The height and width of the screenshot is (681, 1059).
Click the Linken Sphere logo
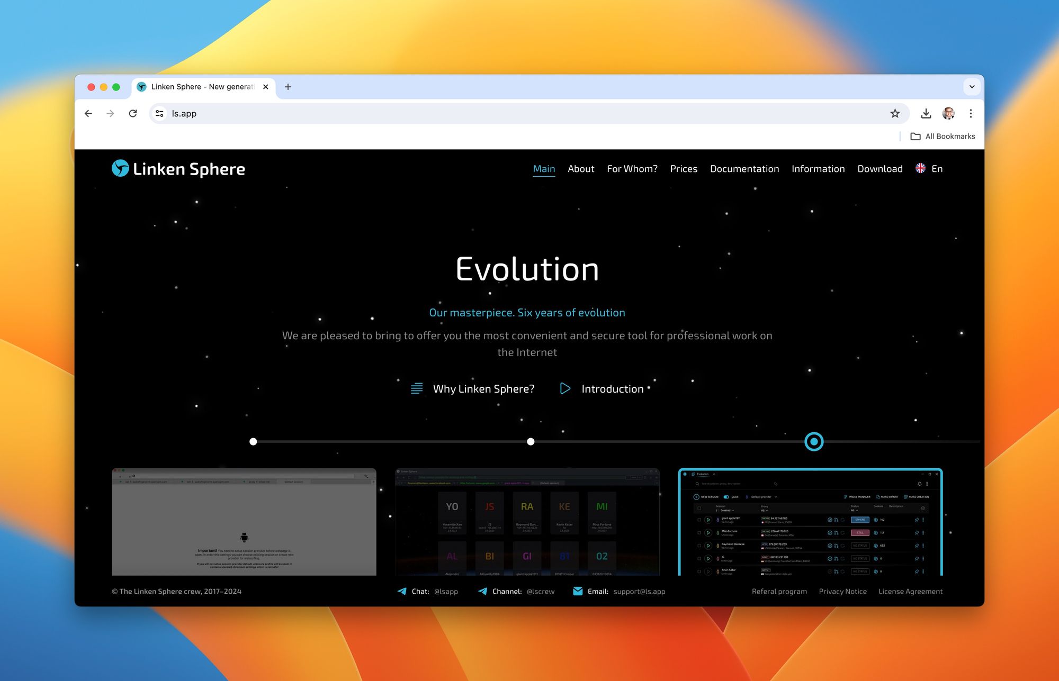pos(178,169)
